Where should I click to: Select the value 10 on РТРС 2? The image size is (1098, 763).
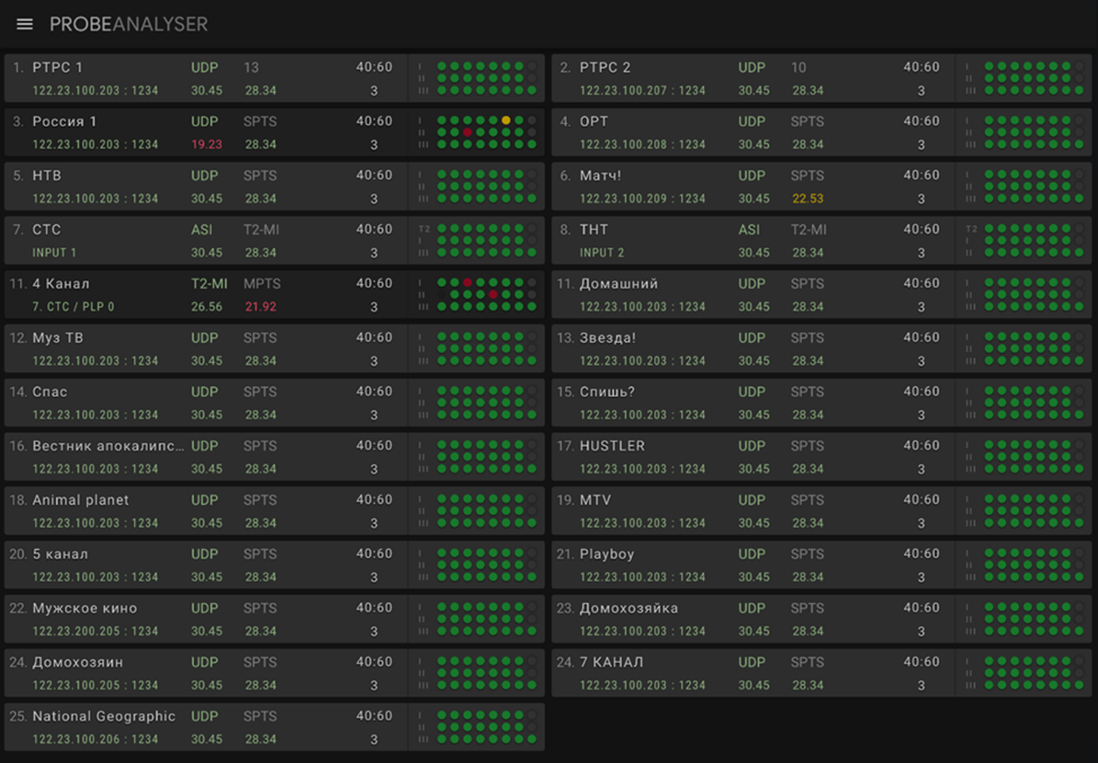[x=798, y=67]
